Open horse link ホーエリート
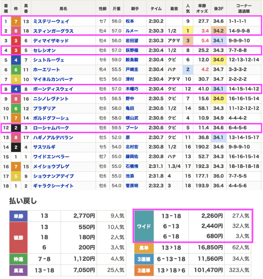The image size is (263, 279). coord(46,70)
